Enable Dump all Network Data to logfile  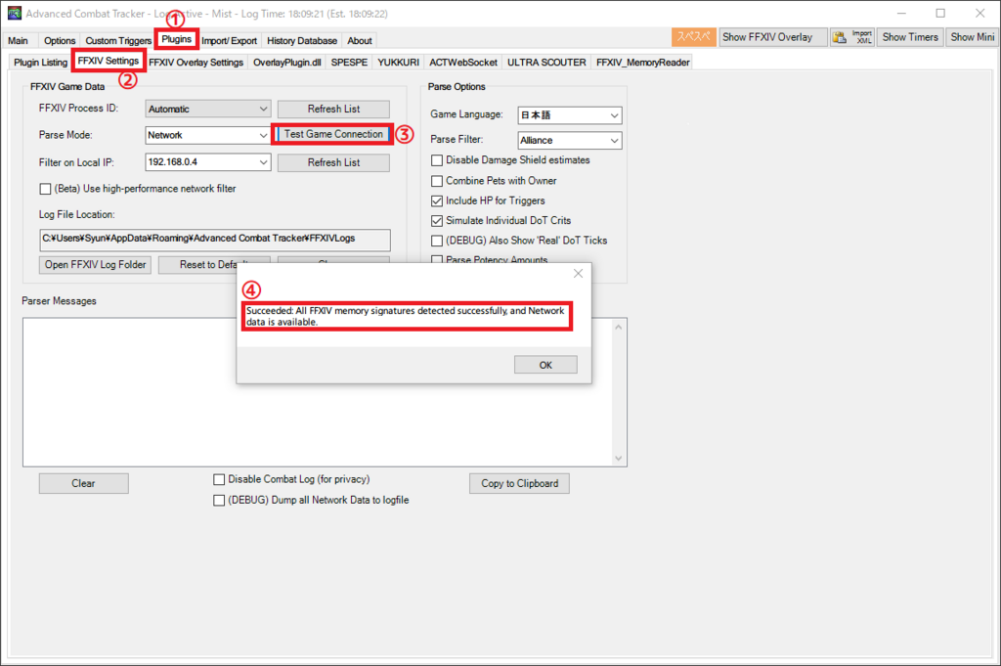(x=219, y=500)
